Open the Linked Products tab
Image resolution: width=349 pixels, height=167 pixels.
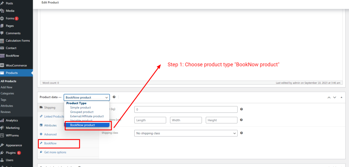point(54,117)
